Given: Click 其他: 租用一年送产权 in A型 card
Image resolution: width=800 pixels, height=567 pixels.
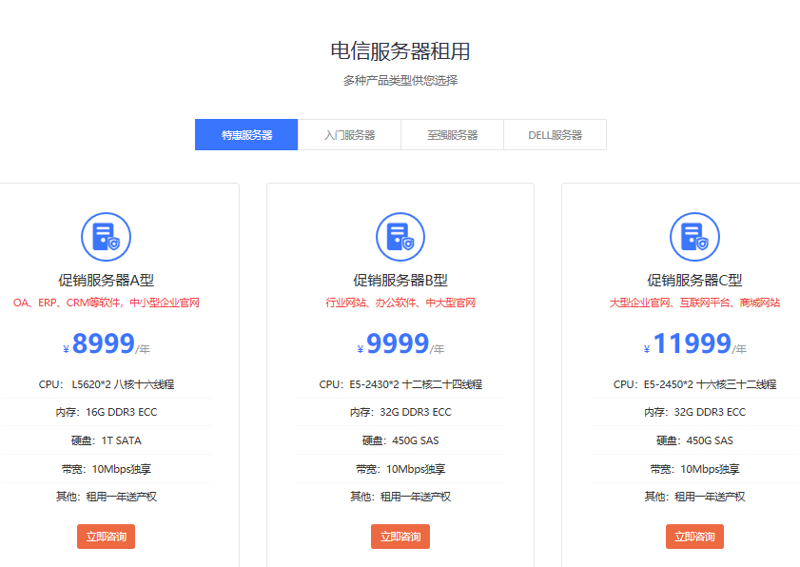Looking at the screenshot, I should [x=107, y=497].
